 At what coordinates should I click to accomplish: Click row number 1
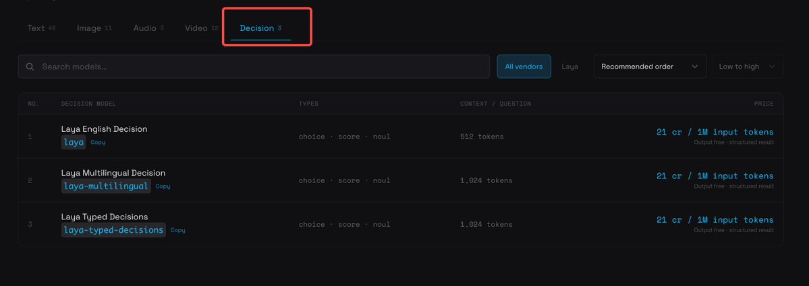click(x=30, y=137)
